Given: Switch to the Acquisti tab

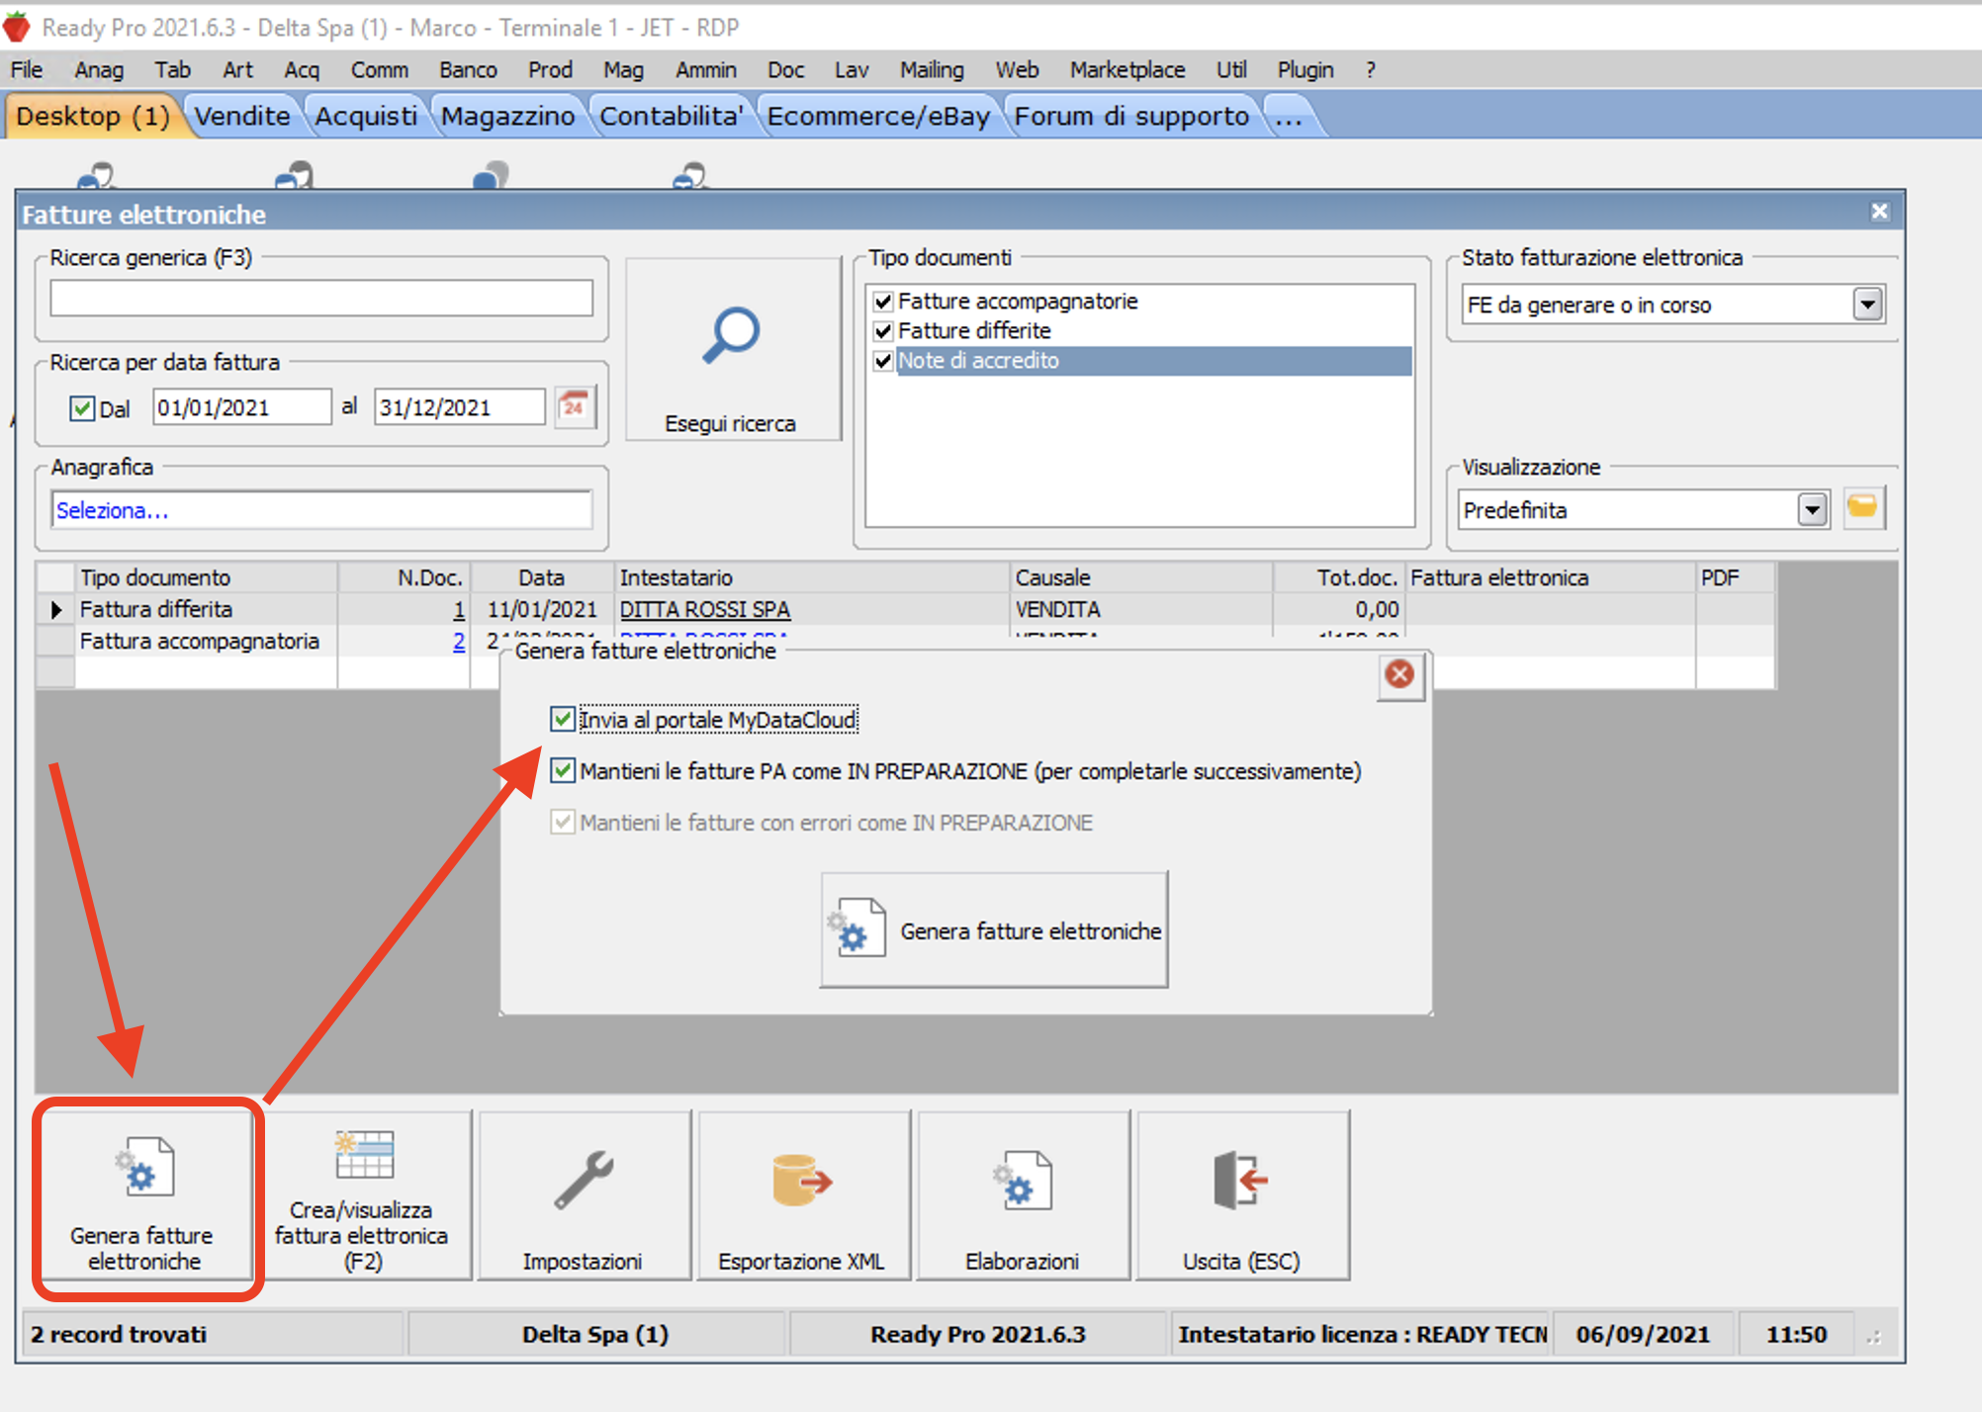Looking at the screenshot, I should [366, 116].
